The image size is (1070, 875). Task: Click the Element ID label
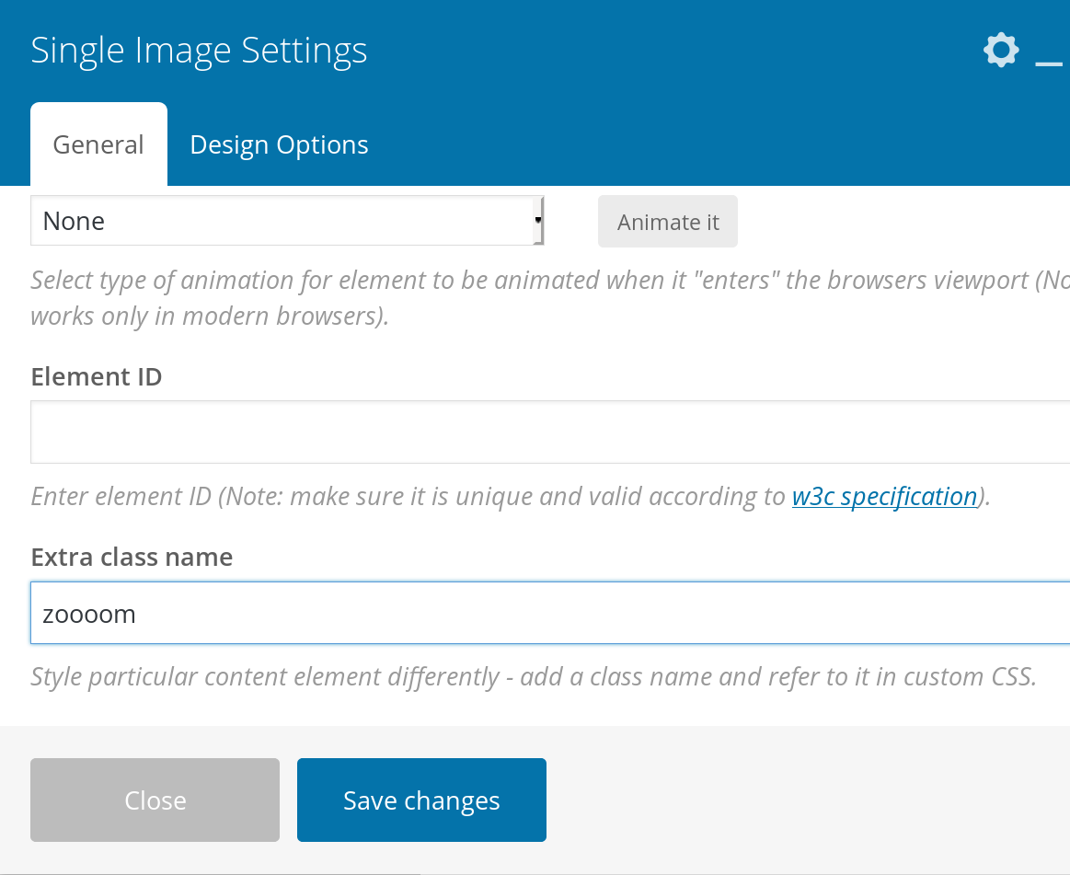(97, 376)
